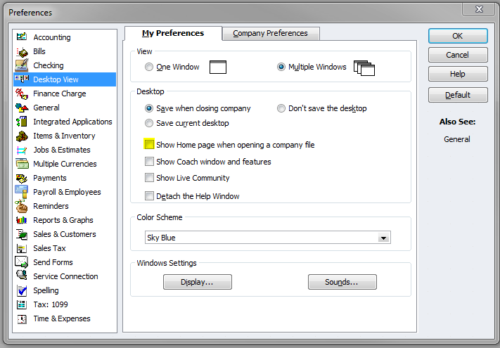Choose Save when closing company option
Image resolution: width=500 pixels, height=348 pixels.
[x=149, y=108]
